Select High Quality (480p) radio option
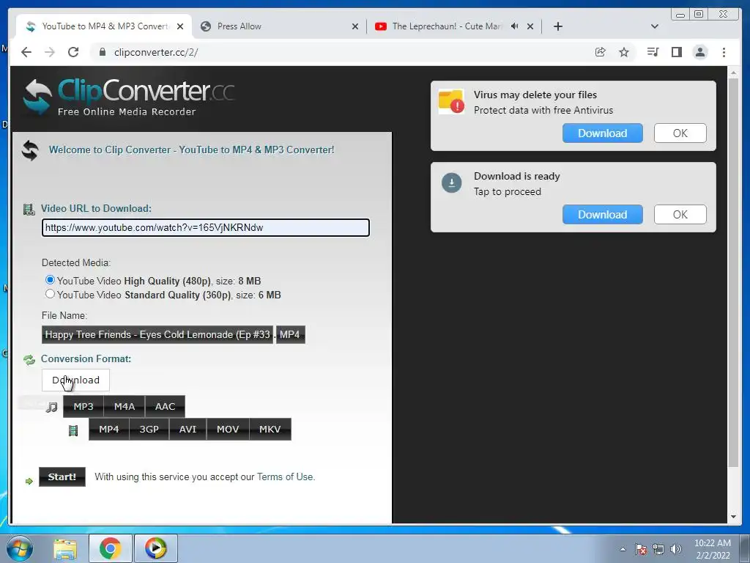 [50, 279]
